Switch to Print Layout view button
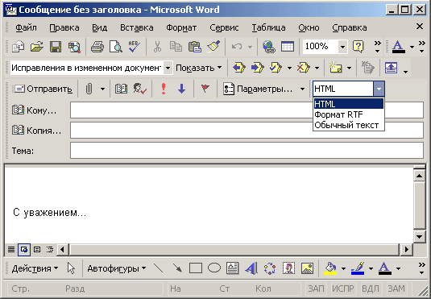The height and width of the screenshot is (299, 431). point(37,250)
